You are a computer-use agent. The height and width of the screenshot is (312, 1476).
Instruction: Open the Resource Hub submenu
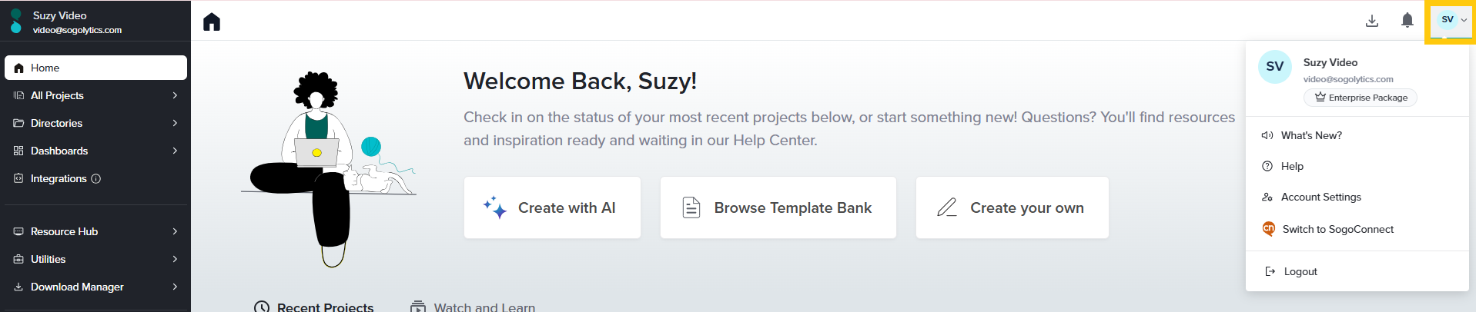(175, 231)
